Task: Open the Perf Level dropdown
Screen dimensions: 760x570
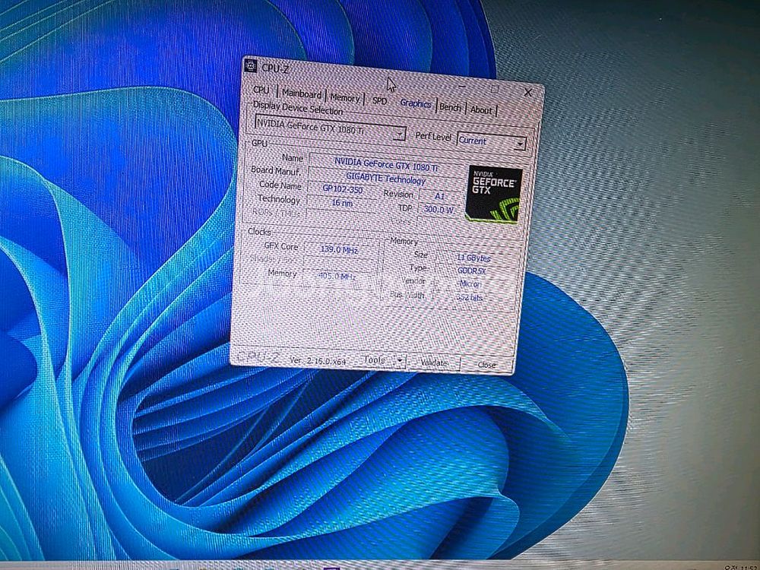Action: point(520,144)
